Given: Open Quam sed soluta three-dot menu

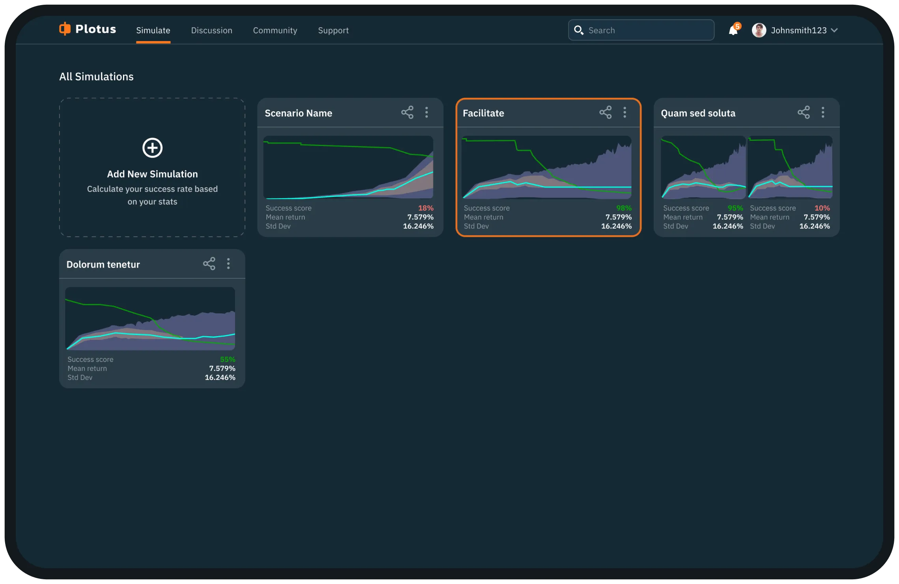Looking at the screenshot, I should (x=823, y=112).
